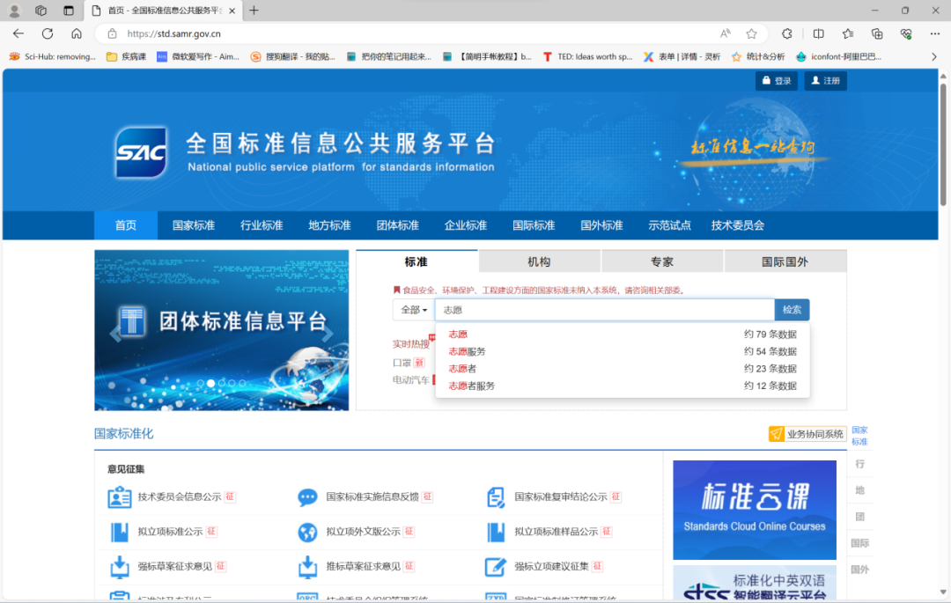Screen dimensions: 951x603
Task: Click the 登录 login button
Action: tap(776, 81)
